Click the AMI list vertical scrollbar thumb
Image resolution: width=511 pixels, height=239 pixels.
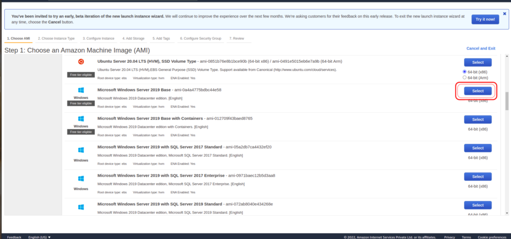click(507, 101)
